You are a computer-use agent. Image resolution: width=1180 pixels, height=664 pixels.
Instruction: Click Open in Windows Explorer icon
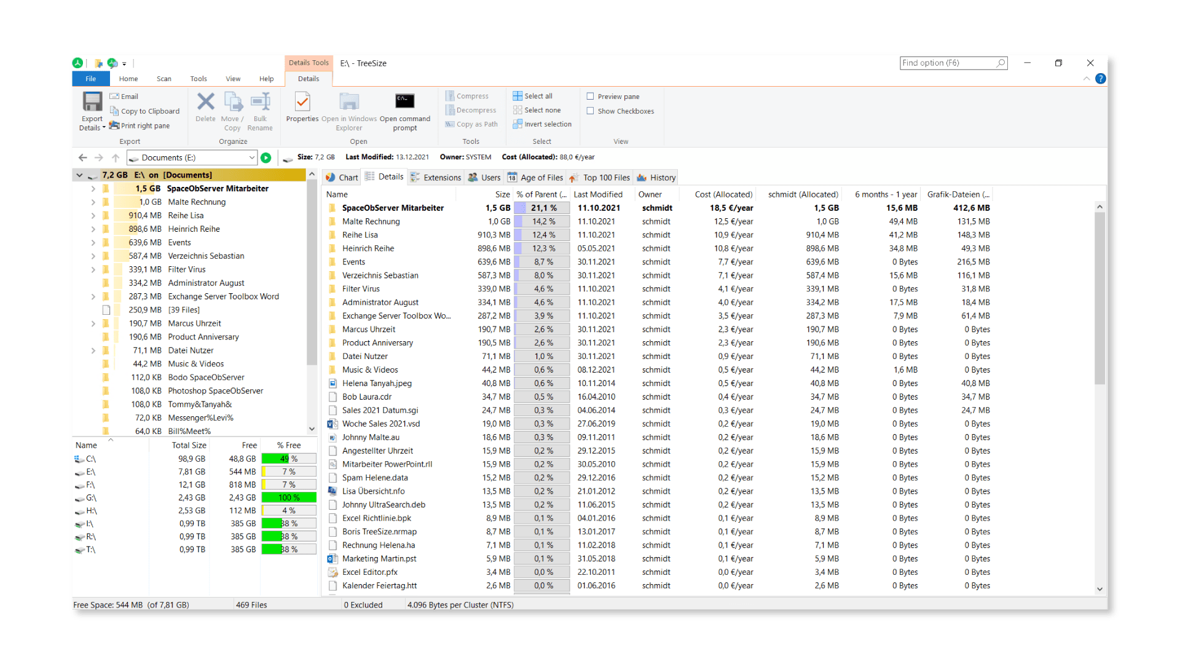(349, 102)
